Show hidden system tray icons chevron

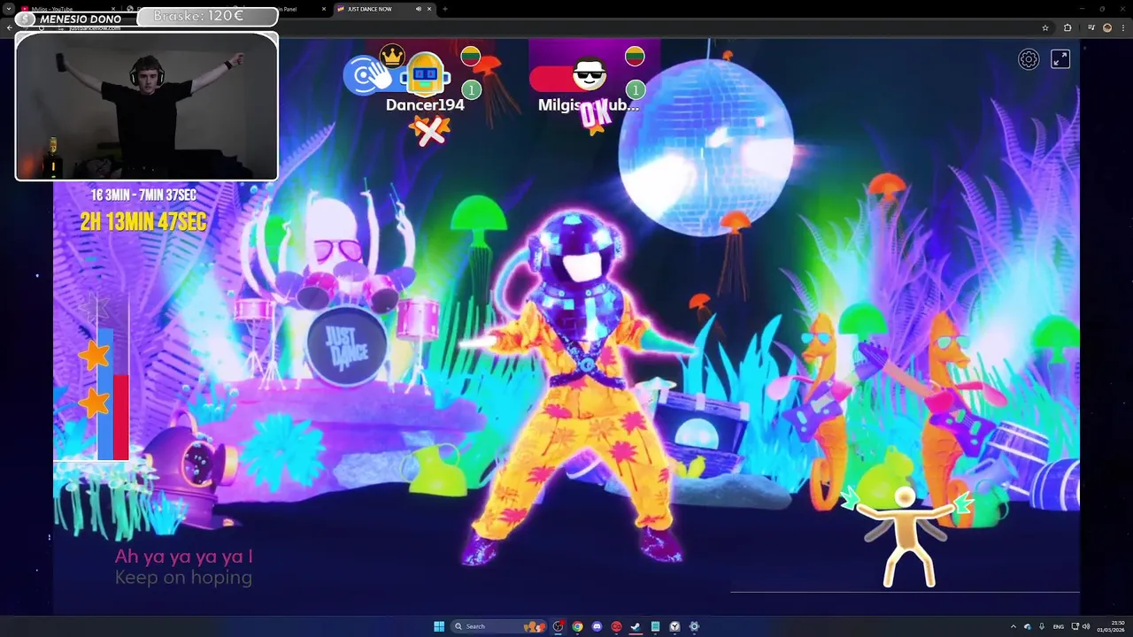tap(1015, 626)
